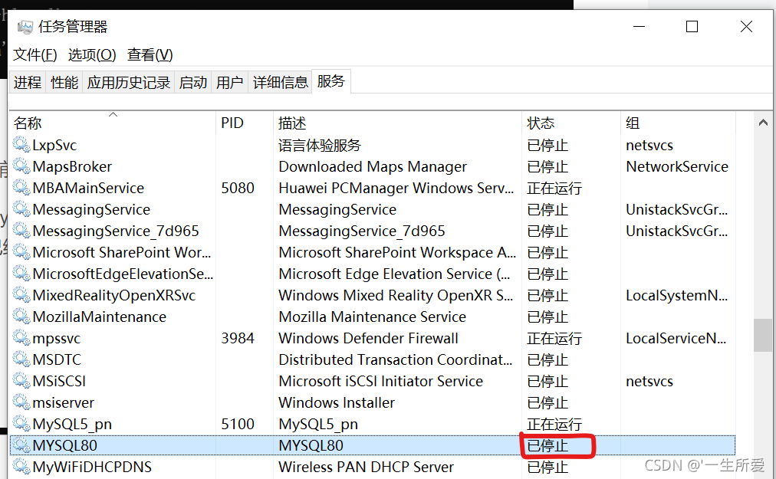Image resolution: width=776 pixels, height=479 pixels.
Task: Click the Microsoft Edge Elevation Service description
Action: click(394, 274)
